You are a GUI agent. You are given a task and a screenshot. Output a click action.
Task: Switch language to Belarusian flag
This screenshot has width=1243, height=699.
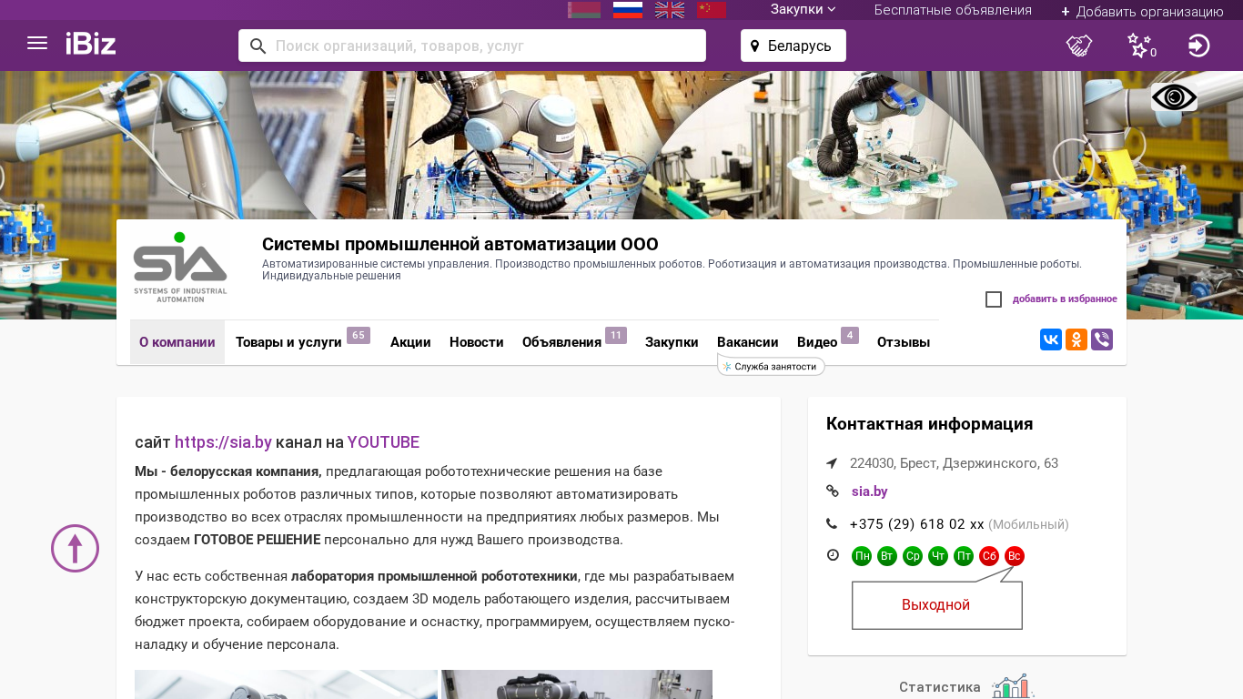pyautogui.click(x=584, y=10)
